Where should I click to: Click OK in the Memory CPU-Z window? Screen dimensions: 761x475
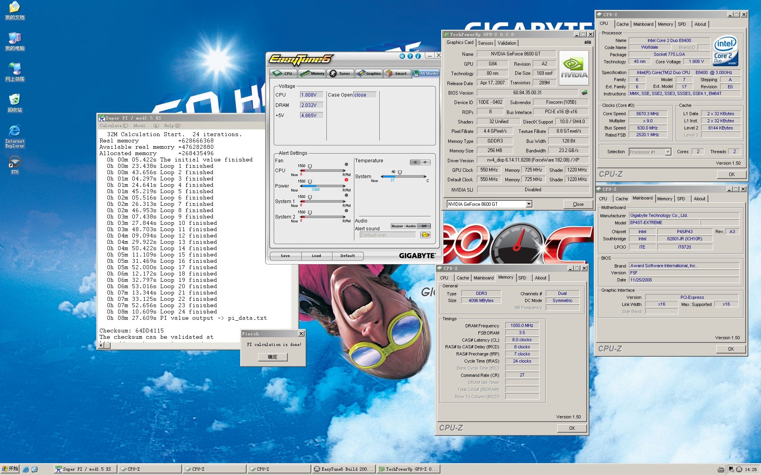point(572,428)
